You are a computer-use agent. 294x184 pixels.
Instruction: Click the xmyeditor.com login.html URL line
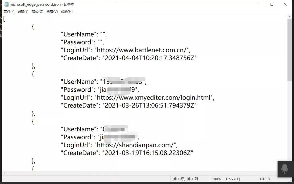click(x=138, y=98)
